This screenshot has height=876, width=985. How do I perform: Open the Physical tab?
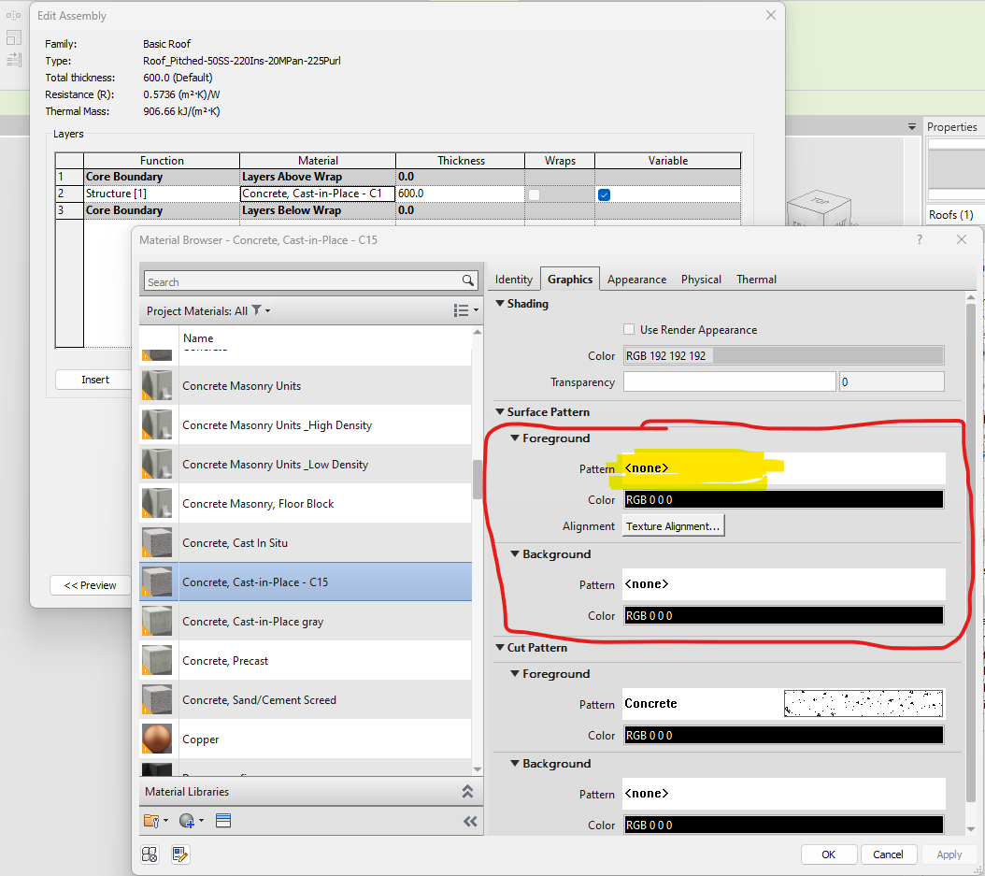(701, 279)
